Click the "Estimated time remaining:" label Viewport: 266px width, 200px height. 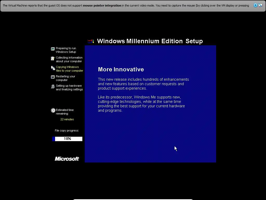(65, 112)
